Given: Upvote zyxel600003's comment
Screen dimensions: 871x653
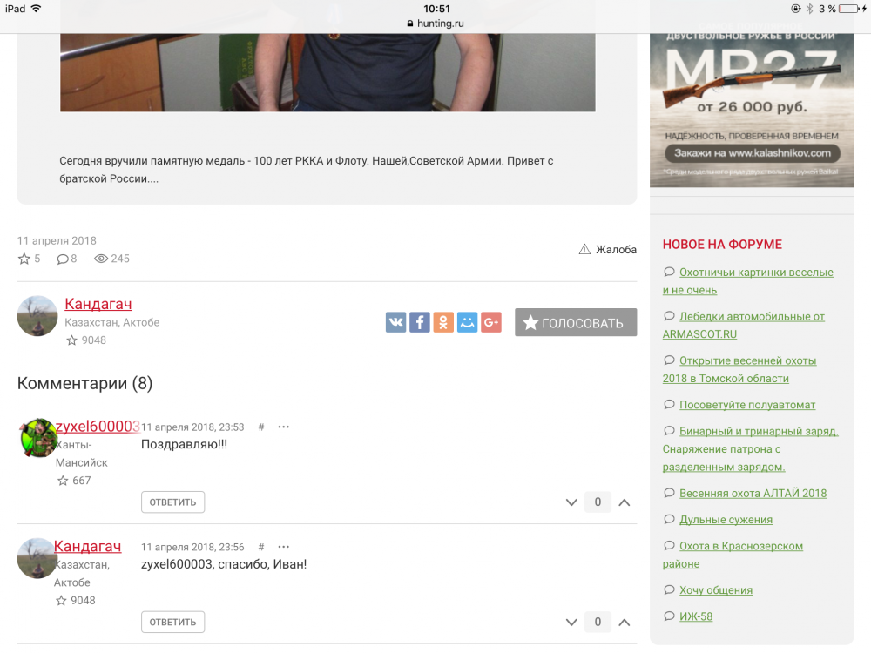Looking at the screenshot, I should pyautogui.click(x=625, y=502).
